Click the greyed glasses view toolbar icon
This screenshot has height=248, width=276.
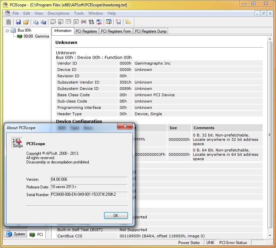(x=53, y=22)
